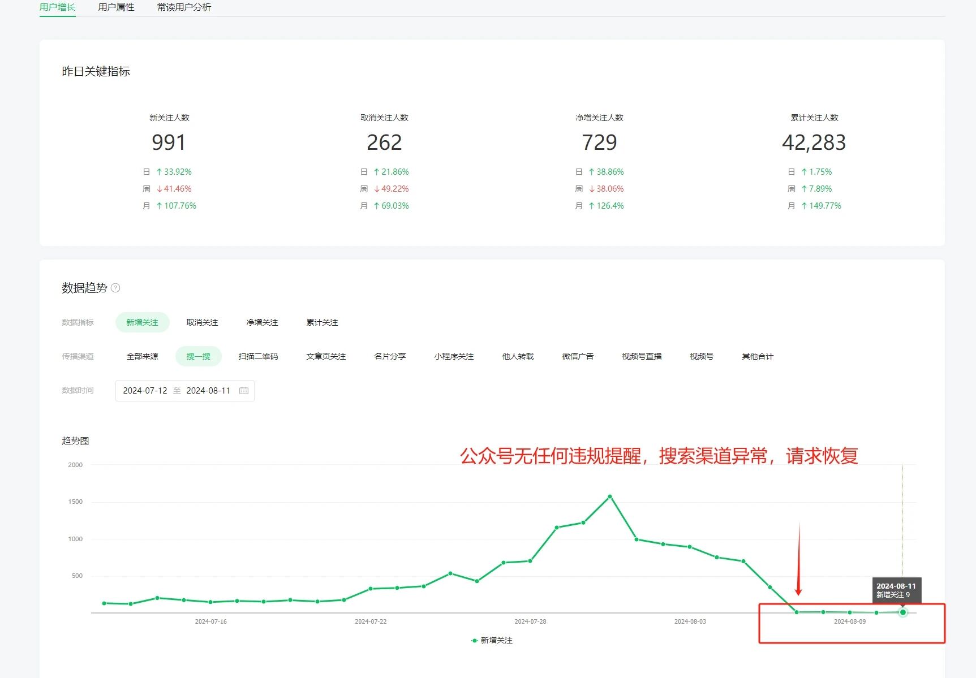Open the date range picker field
The image size is (976, 678).
(x=185, y=391)
